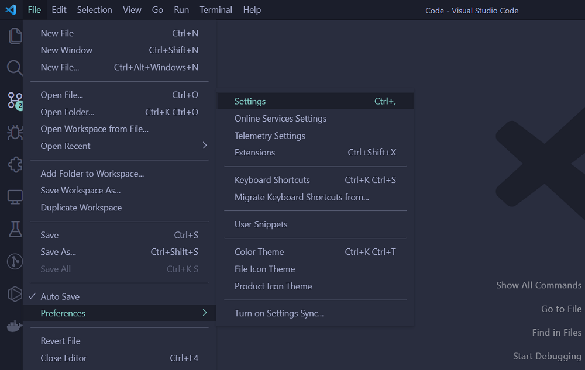Click the Find in Files link
The height and width of the screenshot is (370, 585).
coord(556,333)
